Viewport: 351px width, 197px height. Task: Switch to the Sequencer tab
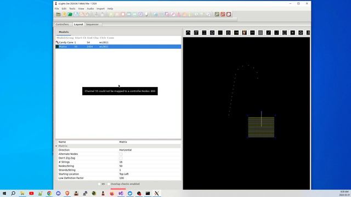coord(93,24)
